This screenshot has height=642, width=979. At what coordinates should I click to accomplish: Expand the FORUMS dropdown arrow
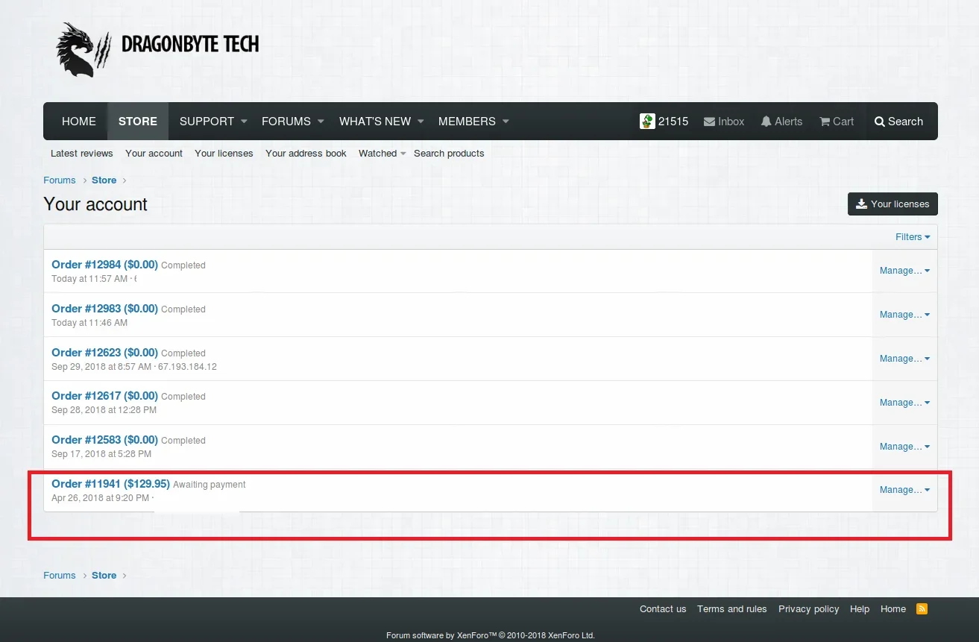pos(321,122)
